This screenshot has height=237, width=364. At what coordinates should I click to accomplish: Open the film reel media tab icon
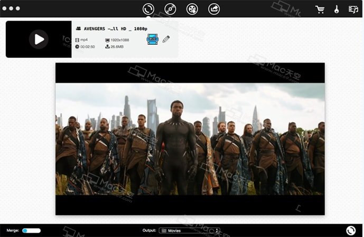tap(192, 9)
